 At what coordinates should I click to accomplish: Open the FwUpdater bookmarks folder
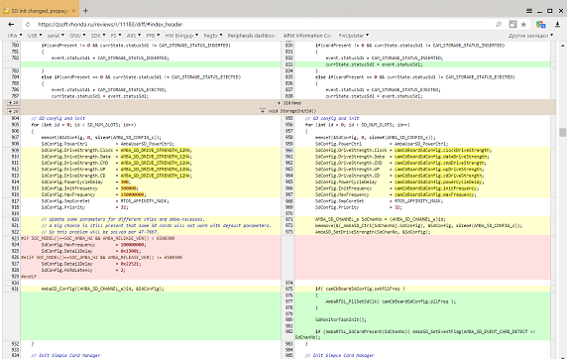pyautogui.click(x=354, y=36)
